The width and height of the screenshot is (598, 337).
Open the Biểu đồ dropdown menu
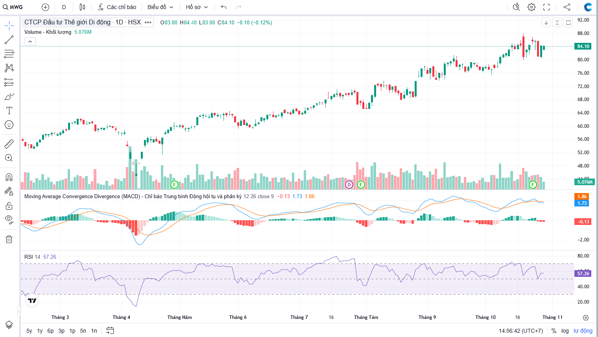tap(160, 7)
